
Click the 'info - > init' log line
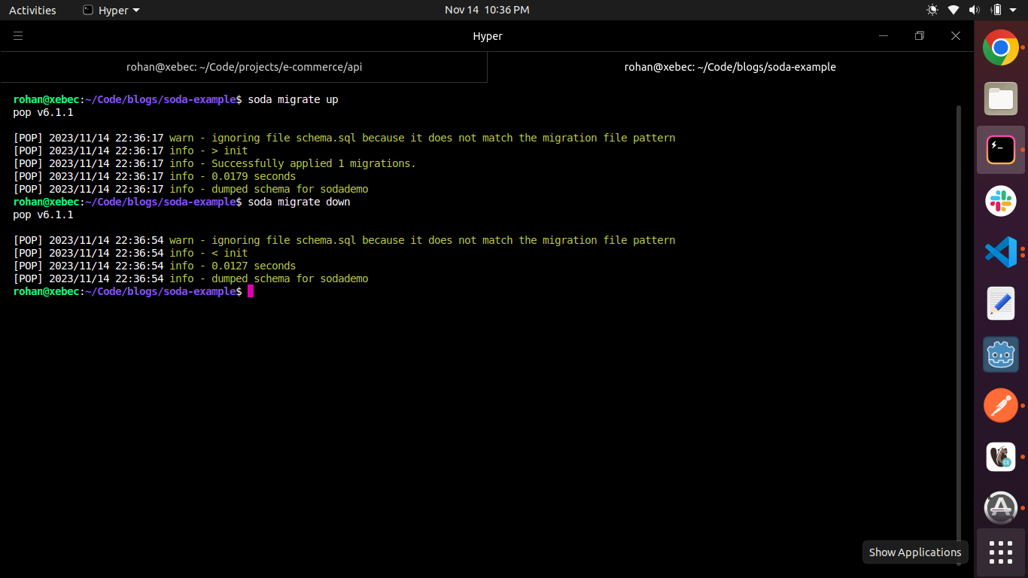[130, 151]
